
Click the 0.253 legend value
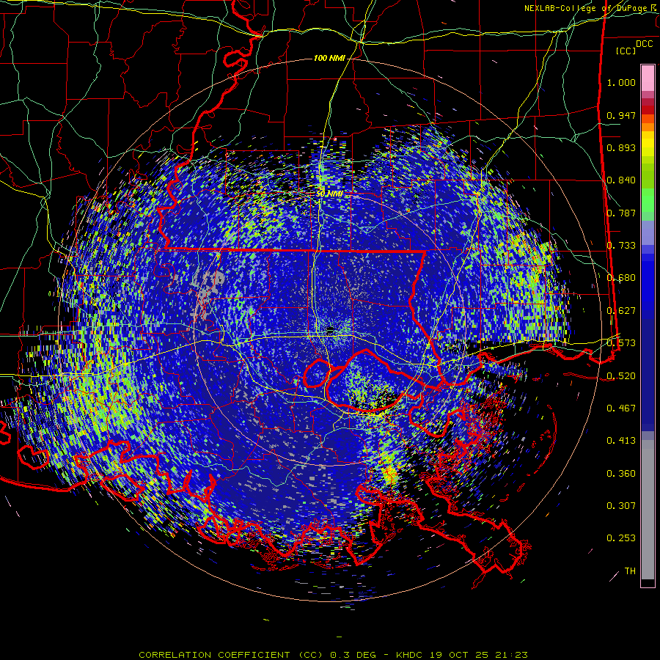[x=621, y=538]
